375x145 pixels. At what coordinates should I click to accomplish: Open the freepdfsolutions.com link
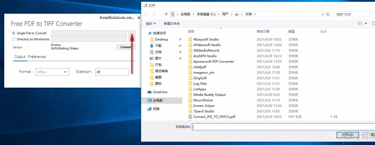[x=116, y=17]
